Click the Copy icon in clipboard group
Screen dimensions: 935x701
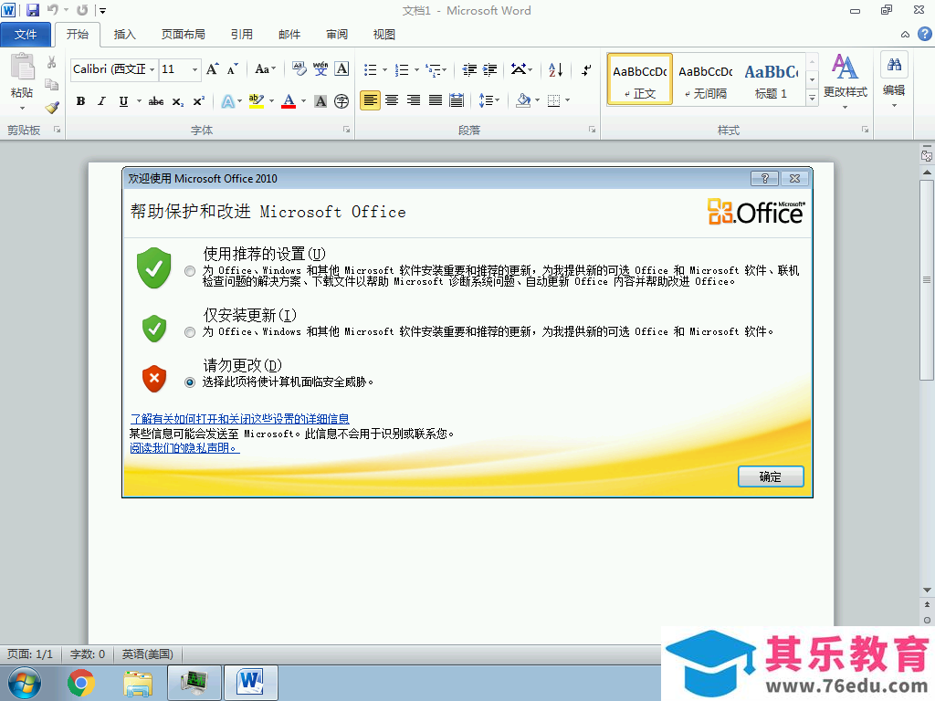[x=52, y=85]
